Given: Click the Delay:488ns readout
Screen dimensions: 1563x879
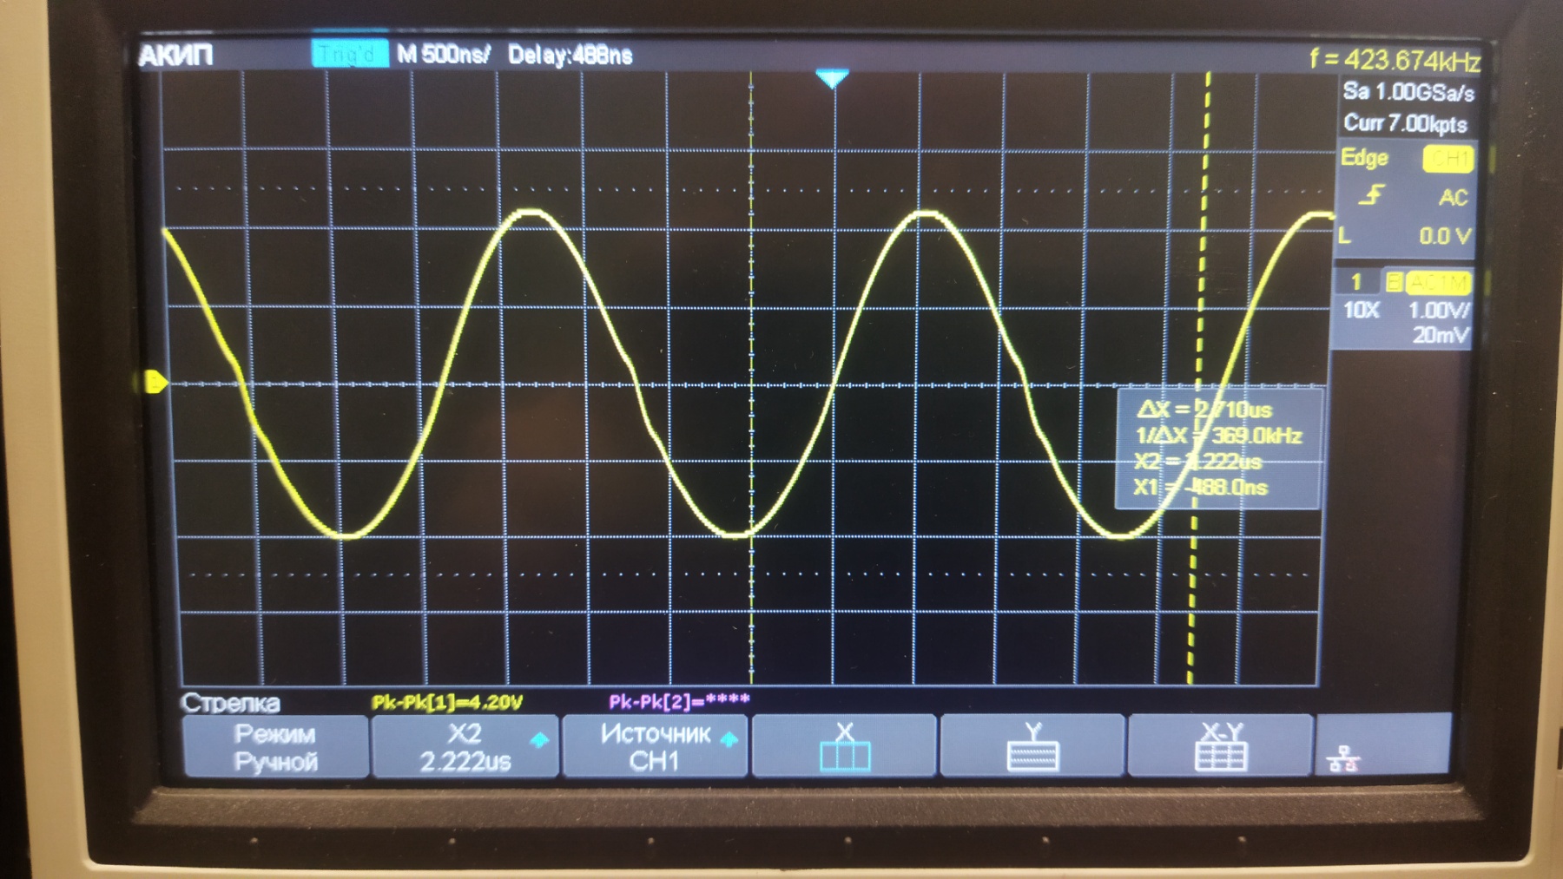Looking at the screenshot, I should click(x=570, y=56).
